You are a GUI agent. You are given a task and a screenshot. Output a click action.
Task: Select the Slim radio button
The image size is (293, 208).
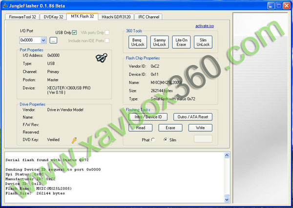tap(166, 140)
